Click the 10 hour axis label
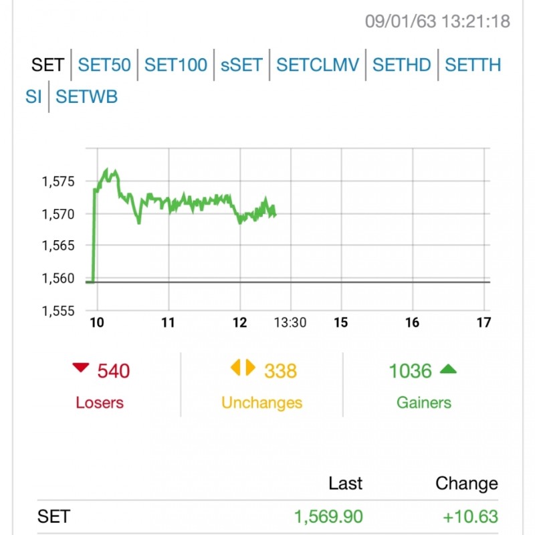The width and height of the screenshot is (535, 535). click(97, 322)
